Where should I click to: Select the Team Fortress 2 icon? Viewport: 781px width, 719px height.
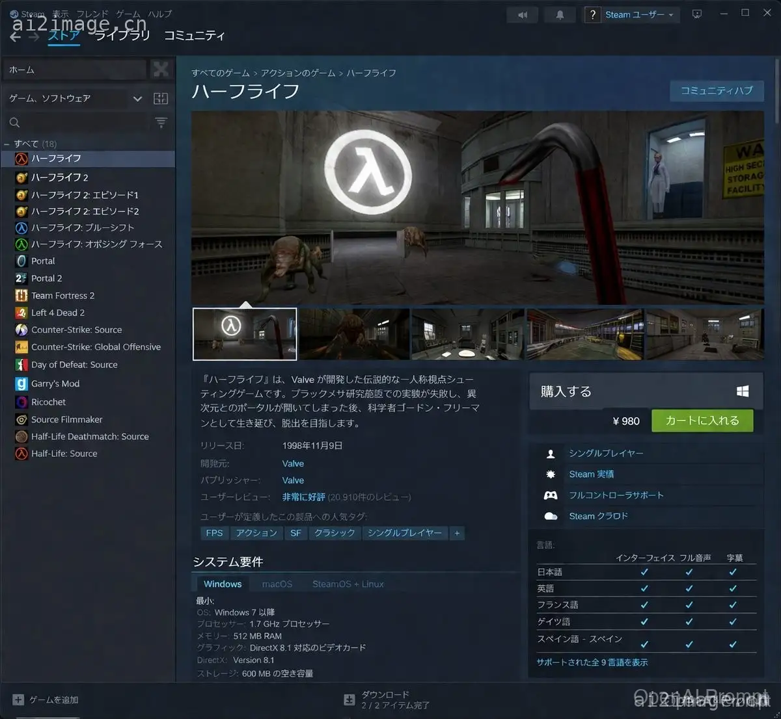pyautogui.click(x=21, y=295)
